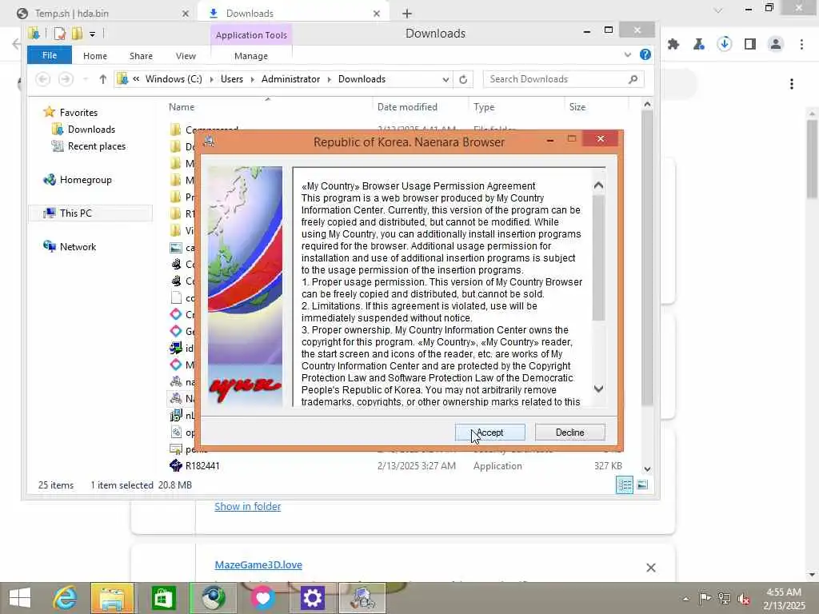Switch to large icons view layout

pyautogui.click(x=642, y=485)
